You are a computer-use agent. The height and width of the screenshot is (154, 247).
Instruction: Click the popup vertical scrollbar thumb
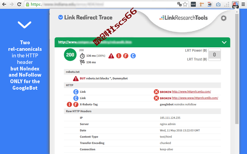tap(237, 69)
